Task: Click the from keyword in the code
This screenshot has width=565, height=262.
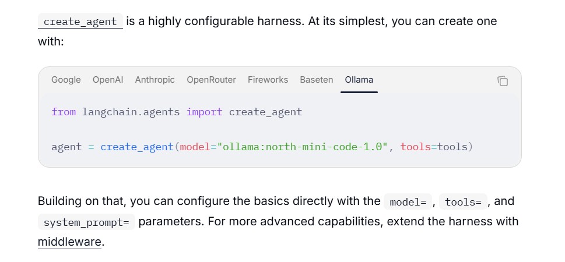Action: tap(64, 112)
